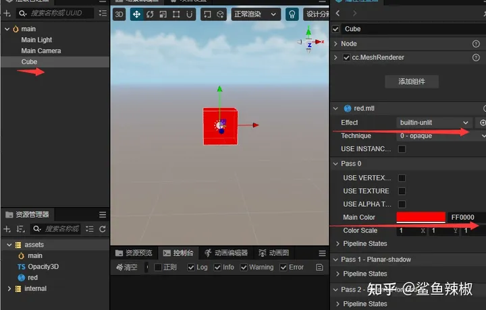Viewport: 486px width, 310px height.
Task: Collapse the main scene tree node
Action: click(x=7, y=29)
